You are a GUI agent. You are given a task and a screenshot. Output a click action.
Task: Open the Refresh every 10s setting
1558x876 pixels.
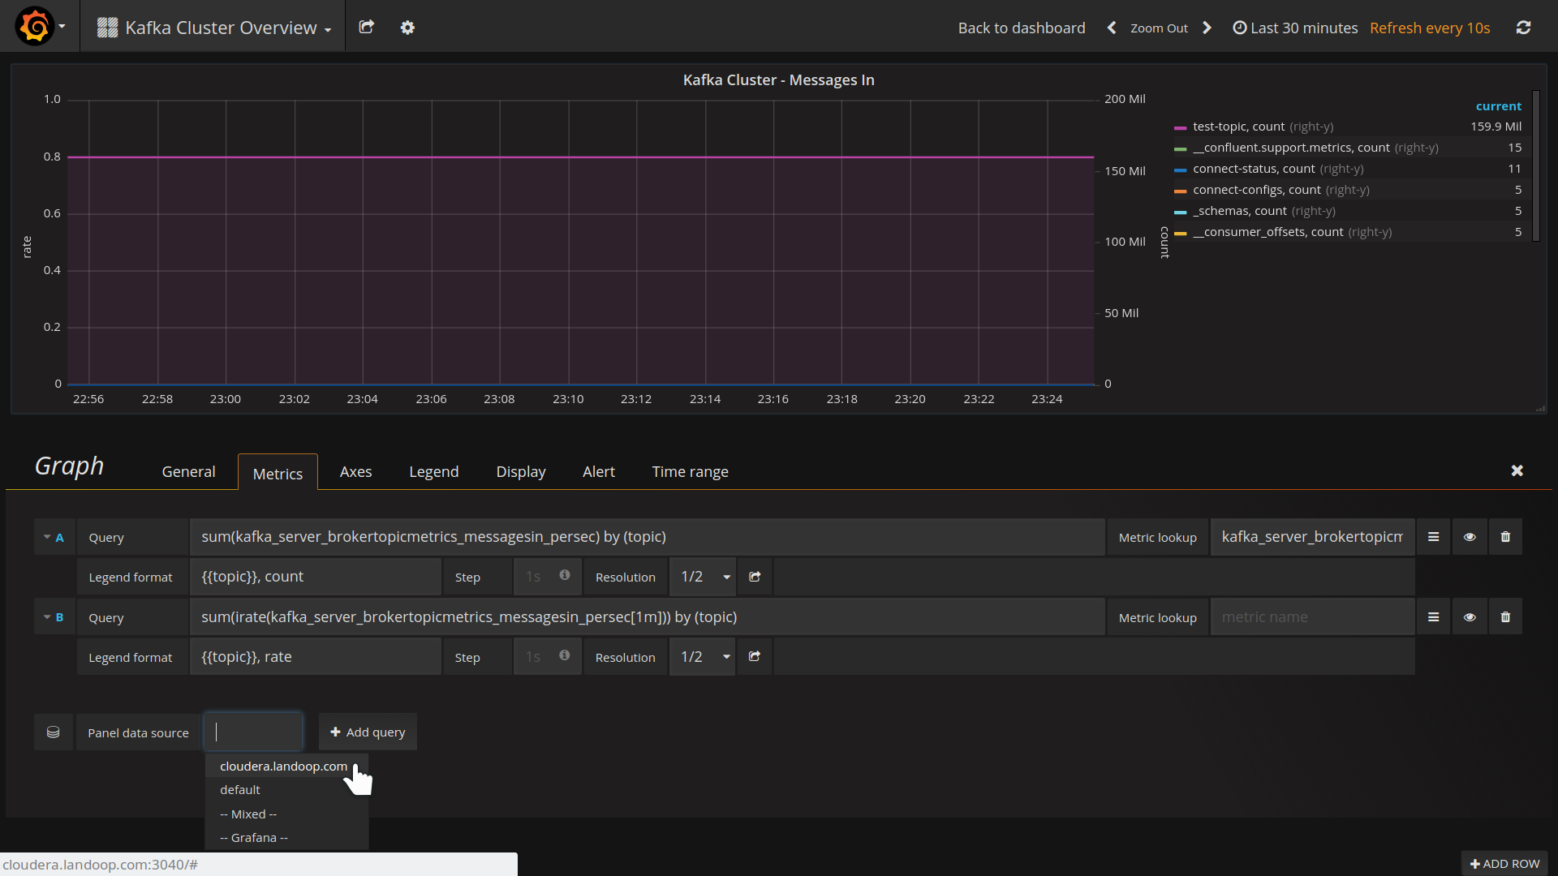click(1430, 28)
